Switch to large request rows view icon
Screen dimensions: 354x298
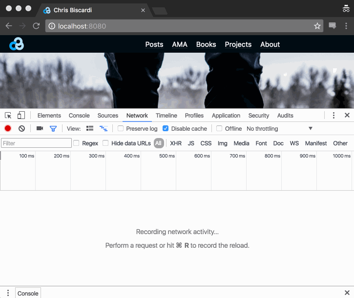coord(90,129)
